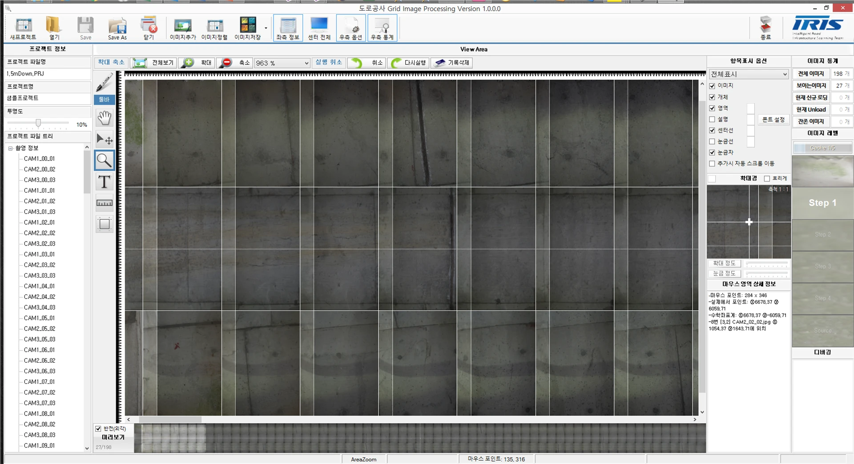Click the 툴바 toolbar label button
854x464 pixels.
click(104, 100)
